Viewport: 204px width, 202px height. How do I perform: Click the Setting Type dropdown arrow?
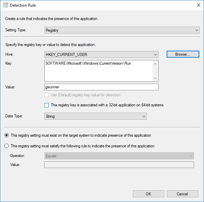coord(196,30)
